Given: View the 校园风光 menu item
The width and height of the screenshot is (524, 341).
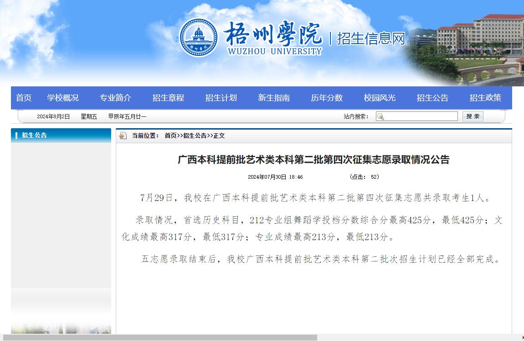Looking at the screenshot, I should [380, 98].
